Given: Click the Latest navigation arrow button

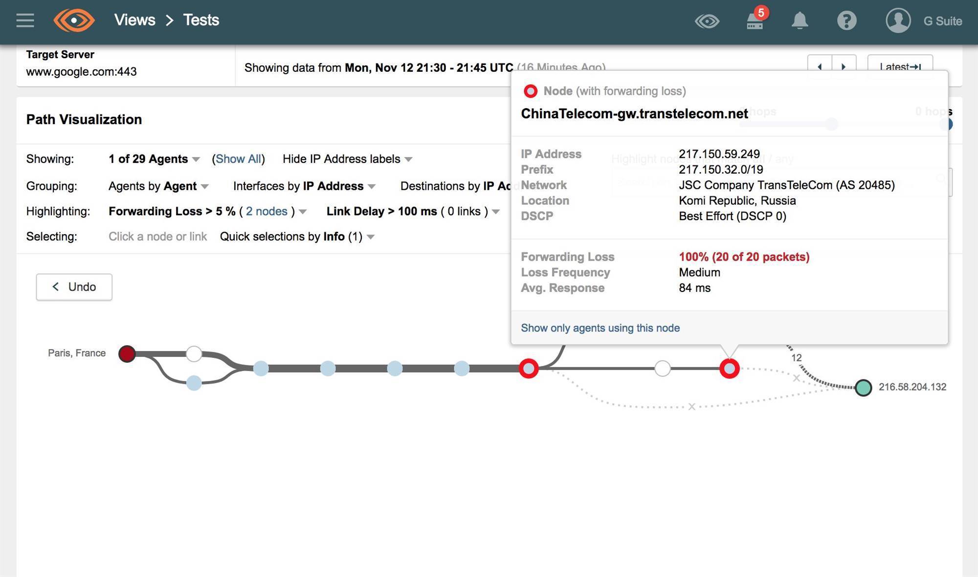Looking at the screenshot, I should click(x=900, y=65).
